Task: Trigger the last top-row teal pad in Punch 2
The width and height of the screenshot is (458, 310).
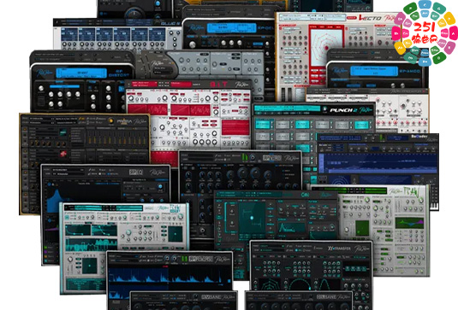Action: pyautogui.click(x=361, y=125)
